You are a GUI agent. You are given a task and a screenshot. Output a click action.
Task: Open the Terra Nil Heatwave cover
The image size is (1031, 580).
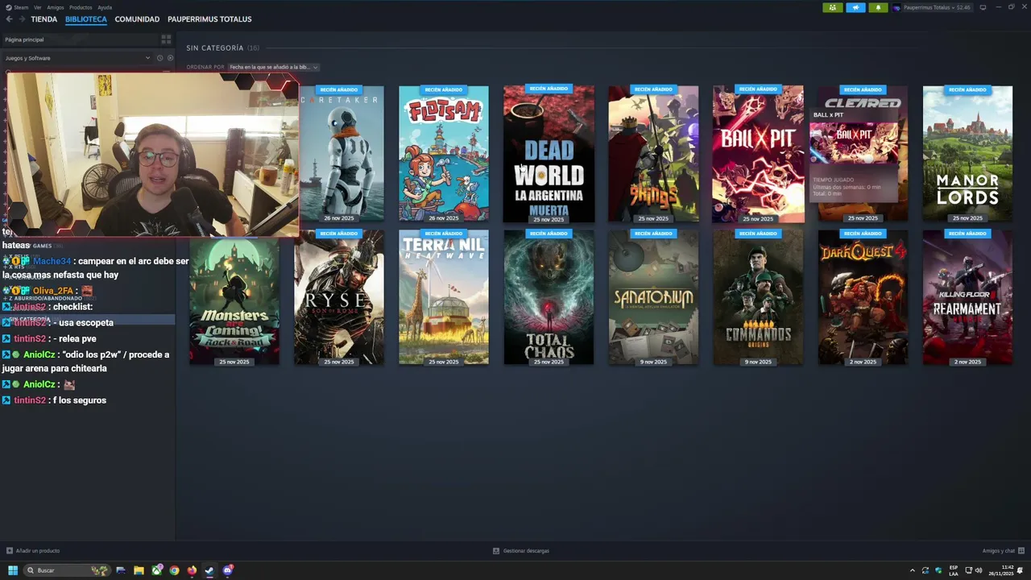pos(444,297)
